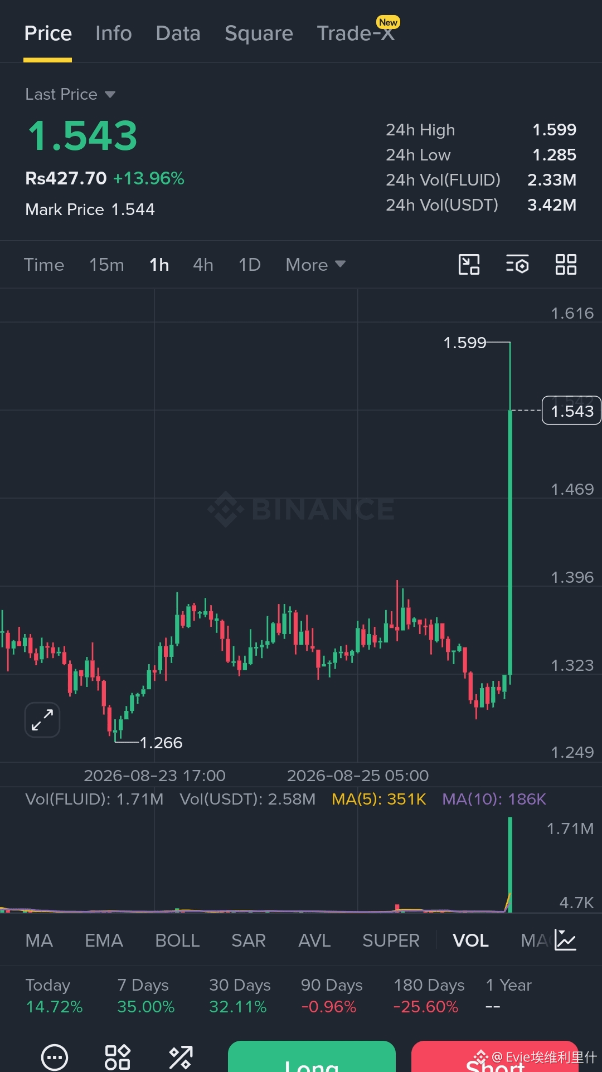Select the 4h chart interval
The height and width of the screenshot is (1072, 602).
point(203,265)
